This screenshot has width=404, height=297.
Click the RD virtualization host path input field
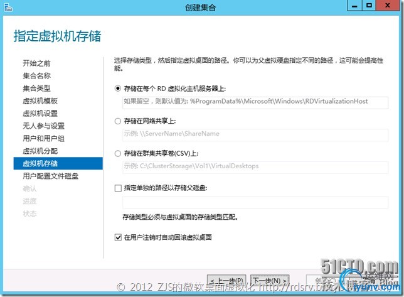point(255,102)
